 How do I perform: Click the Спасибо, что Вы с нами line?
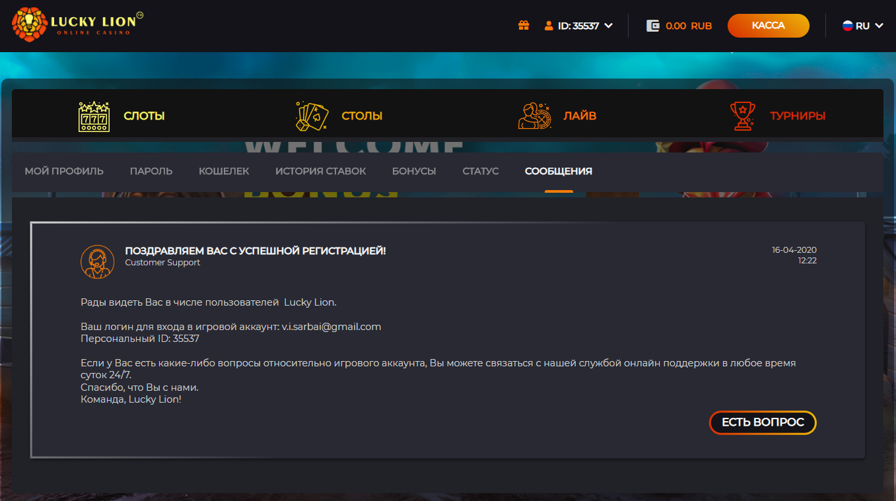click(x=139, y=387)
